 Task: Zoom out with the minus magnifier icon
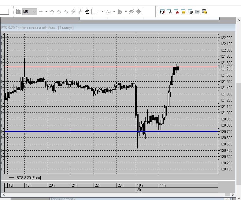point(66,12)
